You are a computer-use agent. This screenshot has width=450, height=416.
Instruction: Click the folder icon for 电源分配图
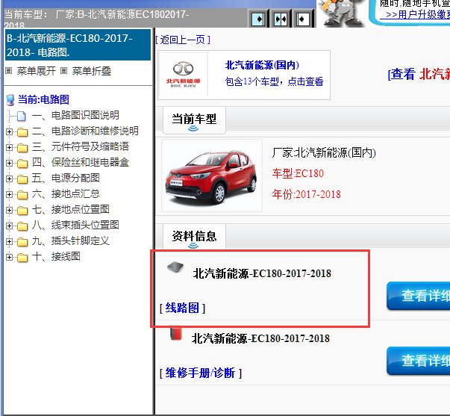click(x=22, y=178)
